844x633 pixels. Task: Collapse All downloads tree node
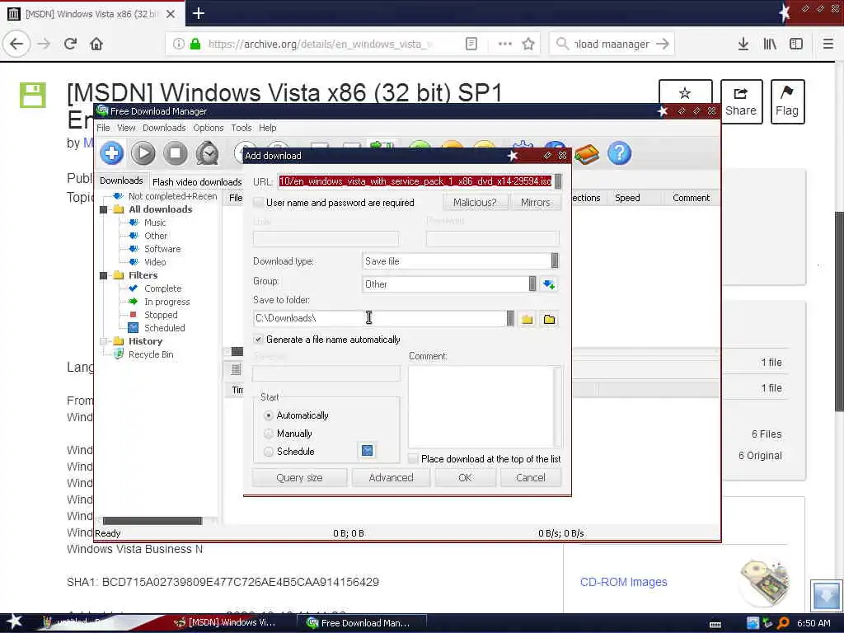(103, 209)
